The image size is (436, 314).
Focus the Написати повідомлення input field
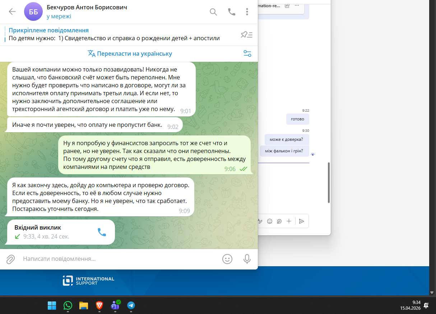tap(119, 259)
